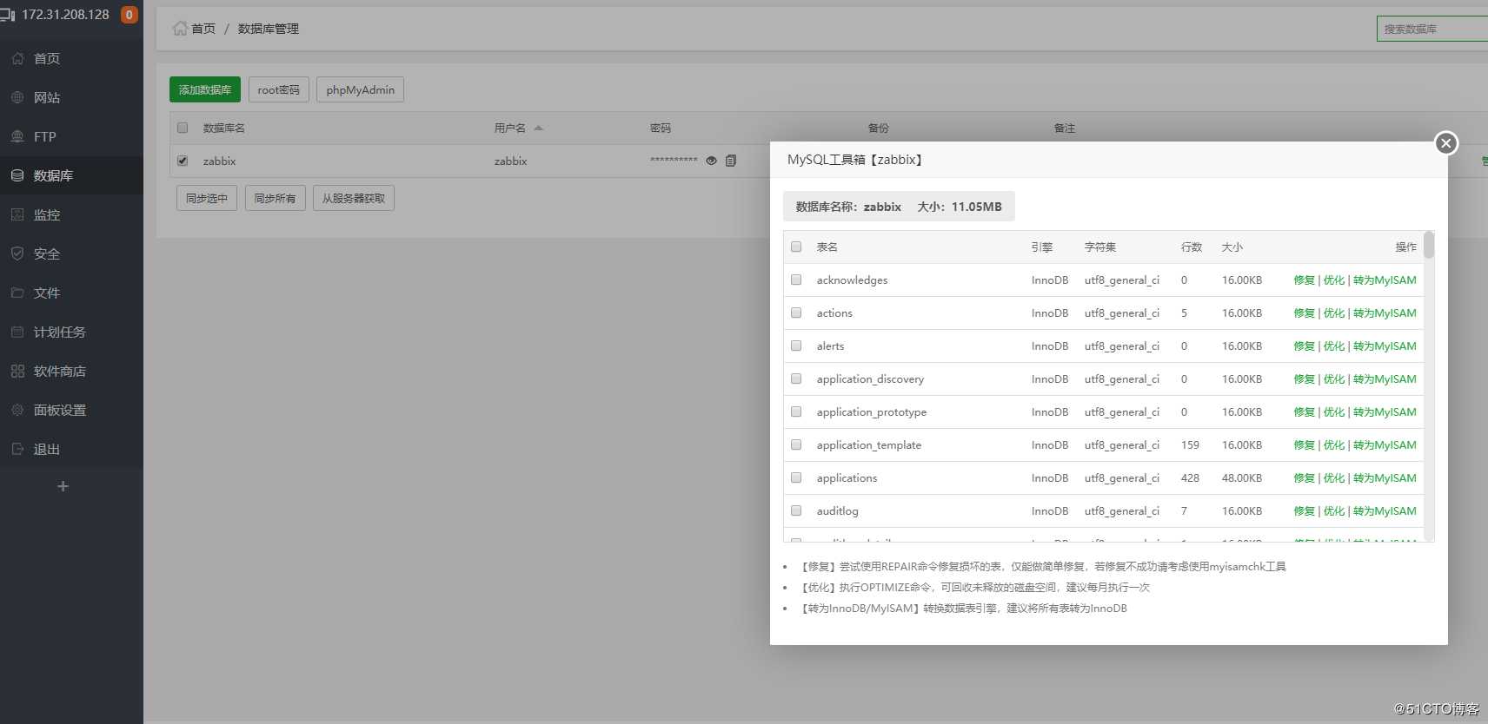1488x724 pixels.
Task: Open the 首页 sidebar home icon
Action: point(17,58)
